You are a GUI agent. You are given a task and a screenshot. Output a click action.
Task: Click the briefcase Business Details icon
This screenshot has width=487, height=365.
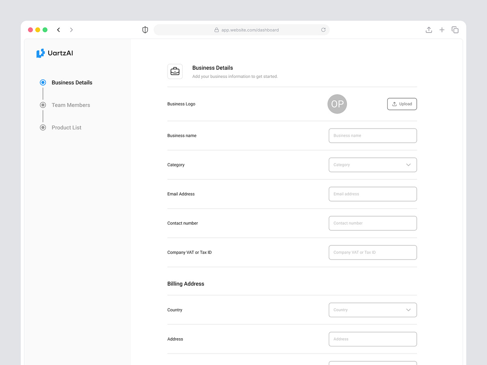click(175, 71)
